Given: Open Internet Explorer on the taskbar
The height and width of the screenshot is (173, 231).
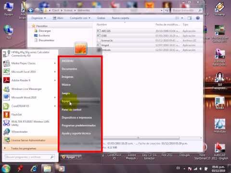Looking at the screenshot, I should [x=34, y=169].
